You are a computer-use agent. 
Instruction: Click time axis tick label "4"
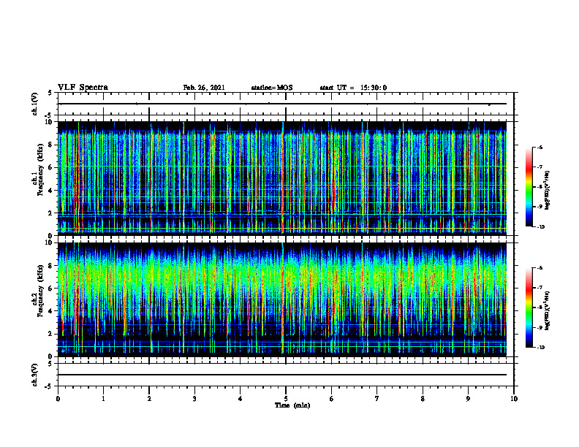pos(241,399)
